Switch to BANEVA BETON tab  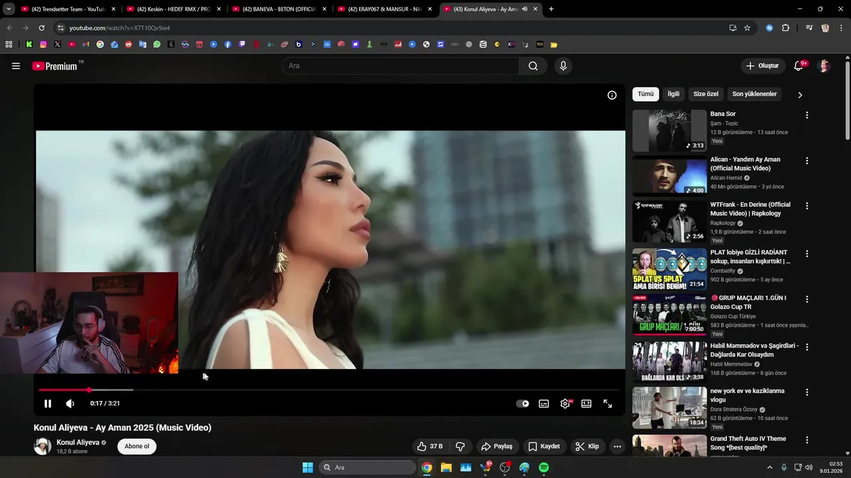click(x=279, y=9)
